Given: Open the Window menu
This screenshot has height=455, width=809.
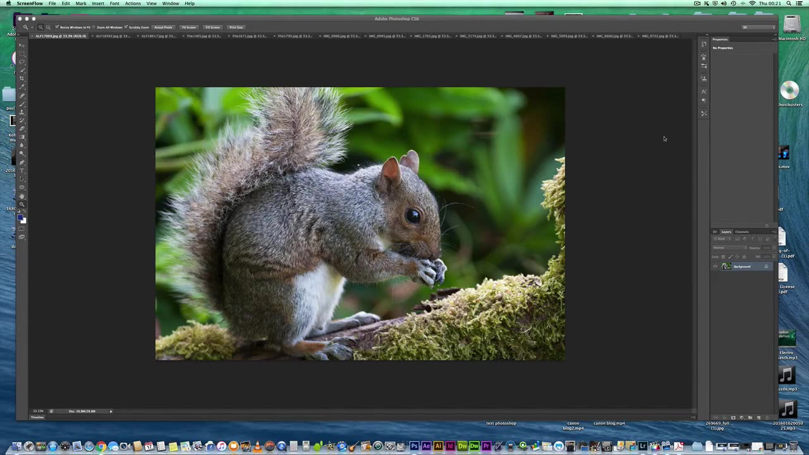Looking at the screenshot, I should 170,3.
